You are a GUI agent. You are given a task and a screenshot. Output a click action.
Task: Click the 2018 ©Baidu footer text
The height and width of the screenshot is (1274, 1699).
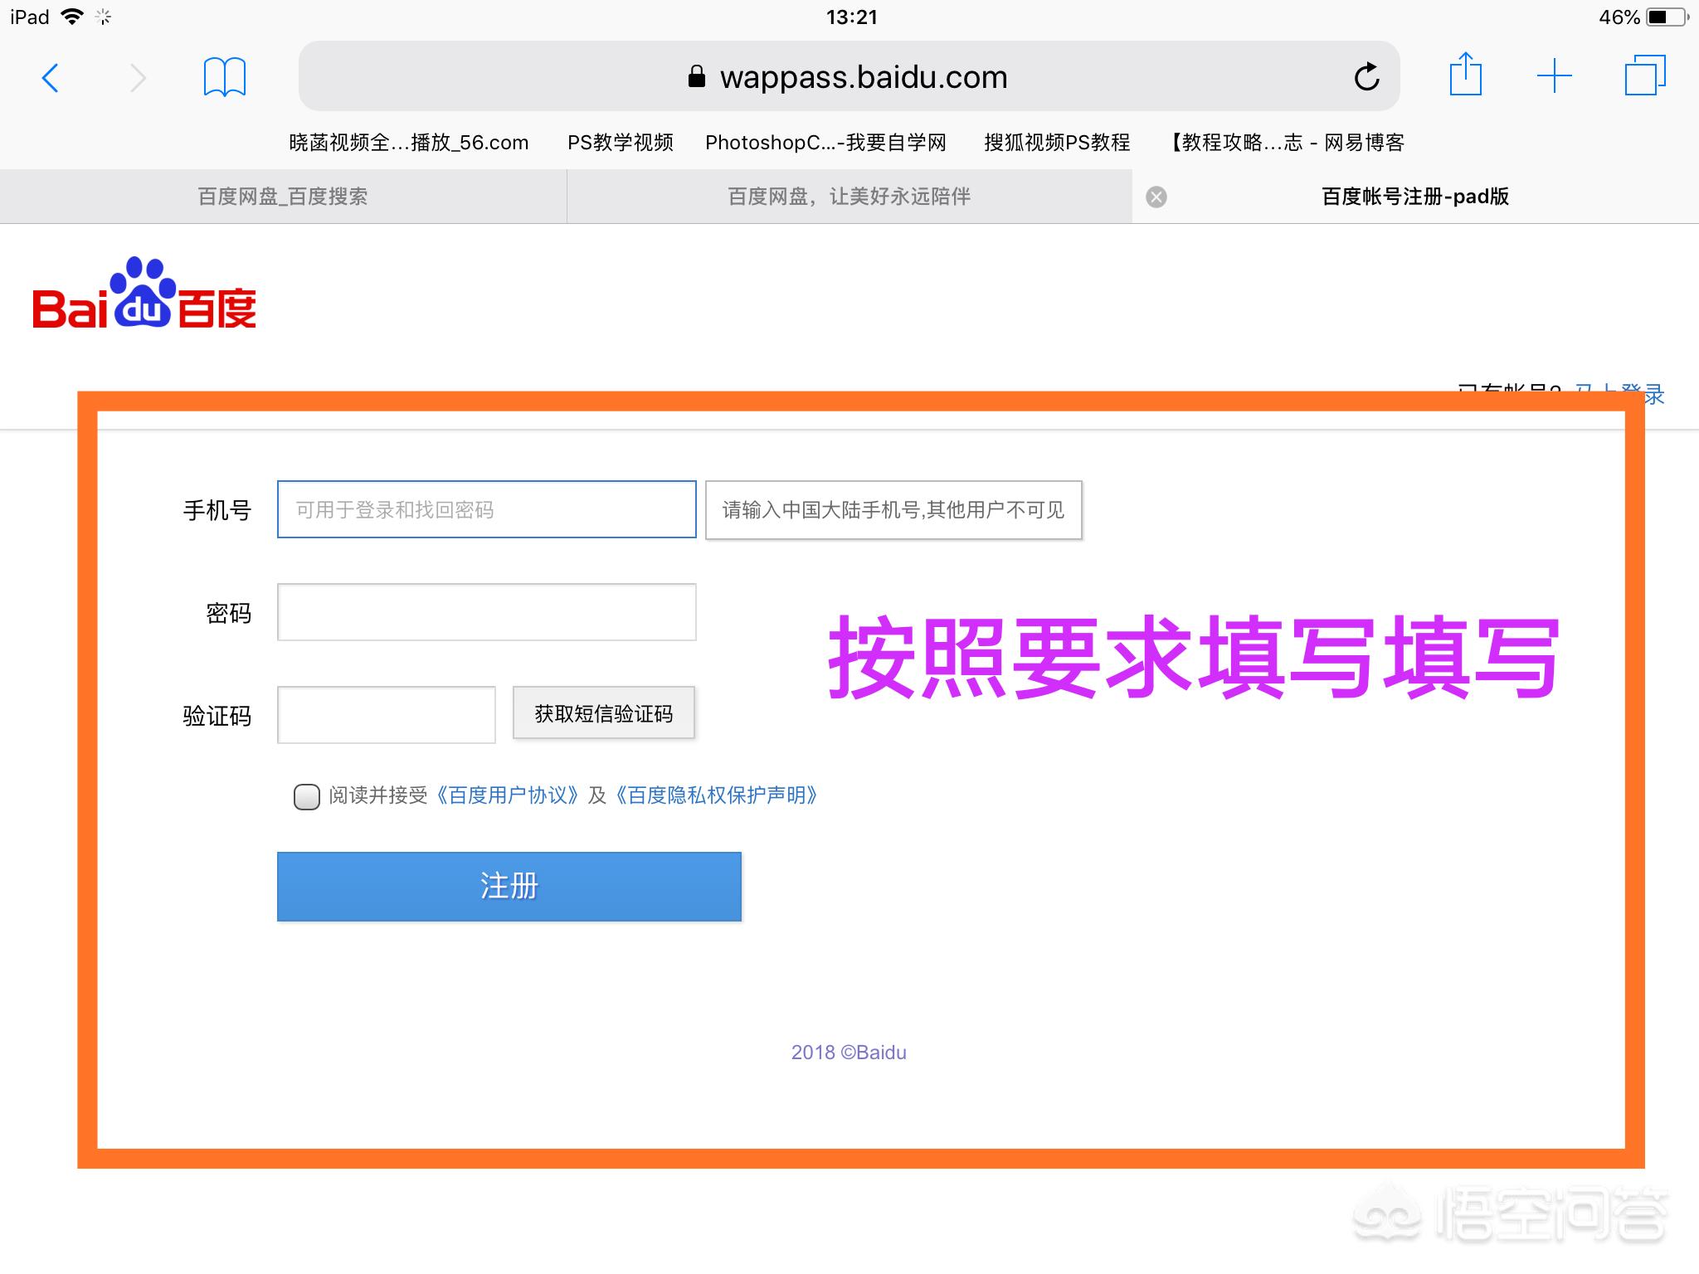849,1053
